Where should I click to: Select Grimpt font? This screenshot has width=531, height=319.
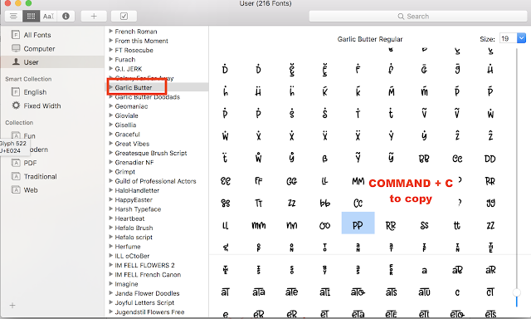124,172
